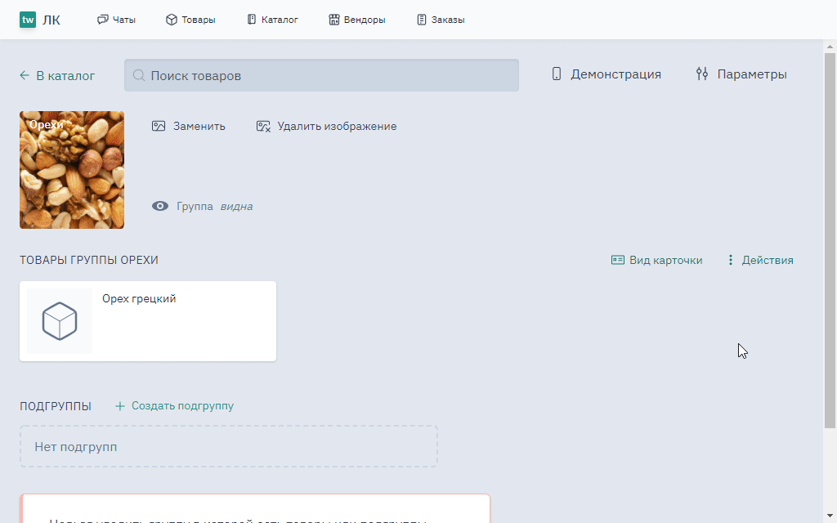Expand the Действия three-dot menu
Screen dimensions: 837x523
(x=731, y=261)
